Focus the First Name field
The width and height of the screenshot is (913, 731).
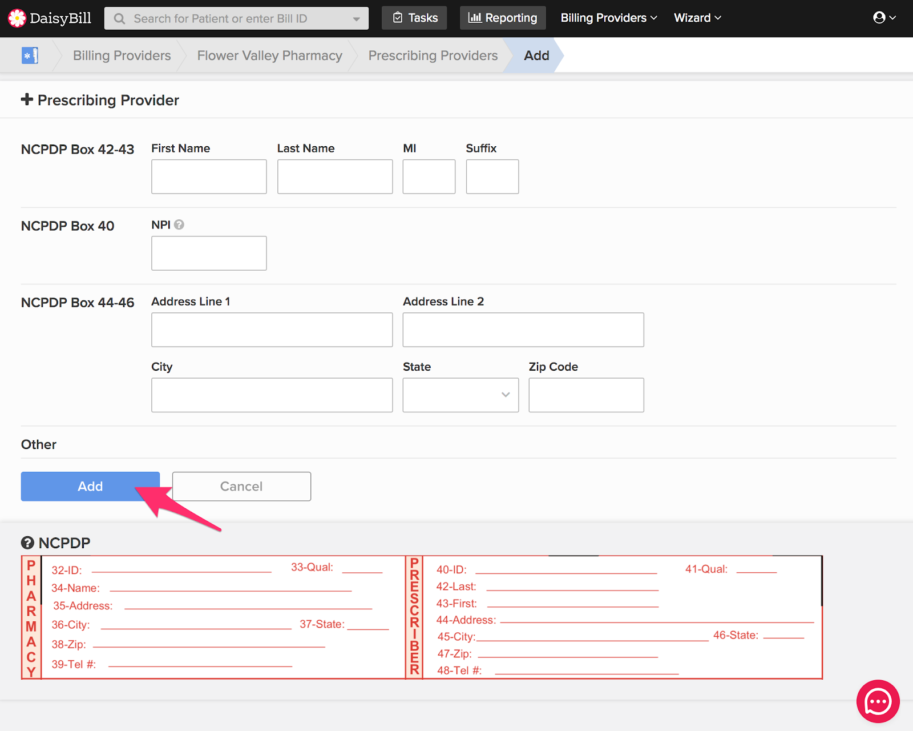coord(209,176)
